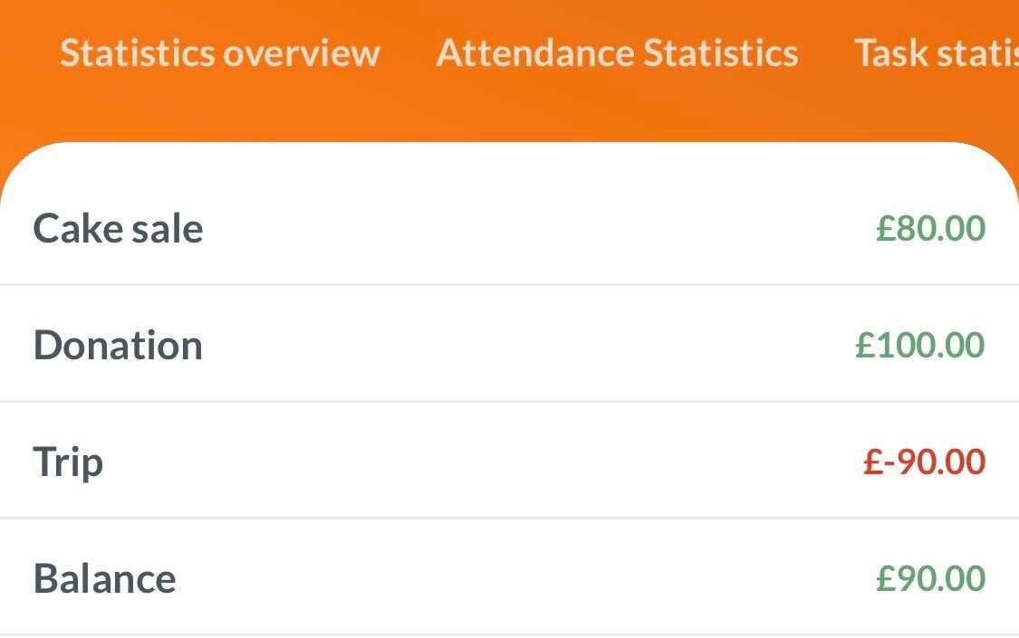Click the green £80.00 amount
Viewport: 1019px width, 638px height.
930,228
